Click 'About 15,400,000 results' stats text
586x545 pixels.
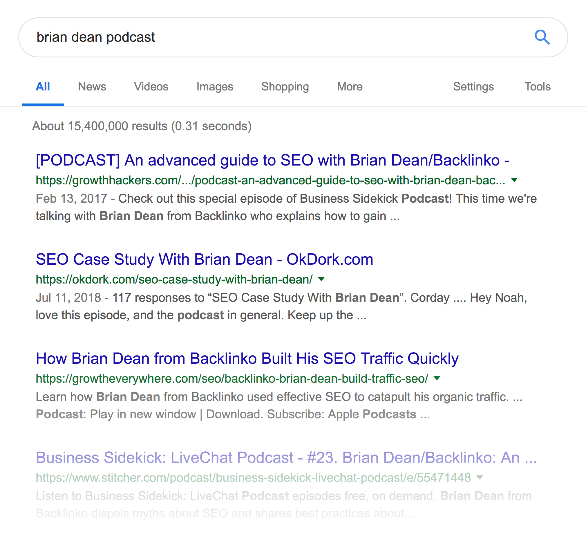(x=142, y=126)
